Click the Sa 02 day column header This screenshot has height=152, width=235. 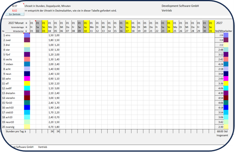pos(39,27)
